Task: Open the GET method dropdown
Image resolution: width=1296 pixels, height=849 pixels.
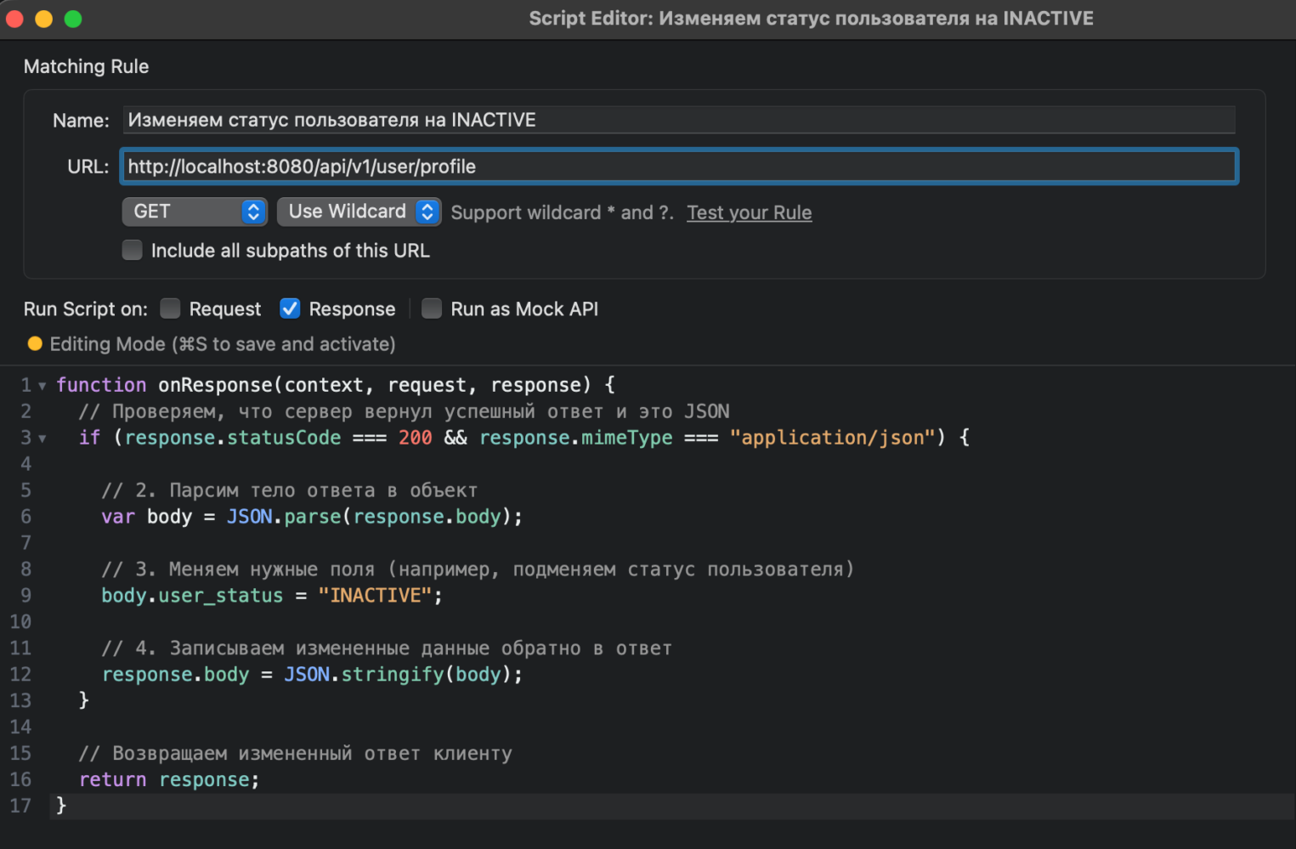Action: point(195,212)
